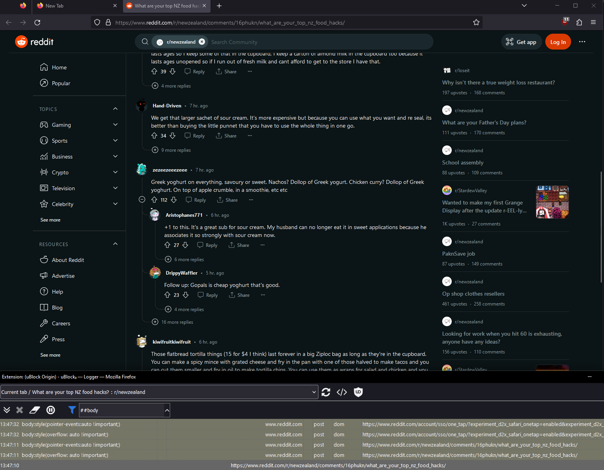Viewport: 604px width, 470px height.
Task: Click the refresh icon in the logger toolbar
Action: coord(326,392)
